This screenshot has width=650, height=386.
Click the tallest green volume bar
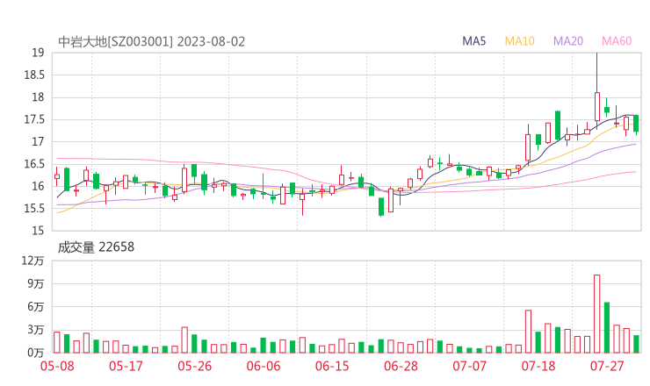point(607,327)
